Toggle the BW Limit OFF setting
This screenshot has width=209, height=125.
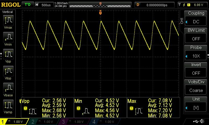click(x=196, y=38)
